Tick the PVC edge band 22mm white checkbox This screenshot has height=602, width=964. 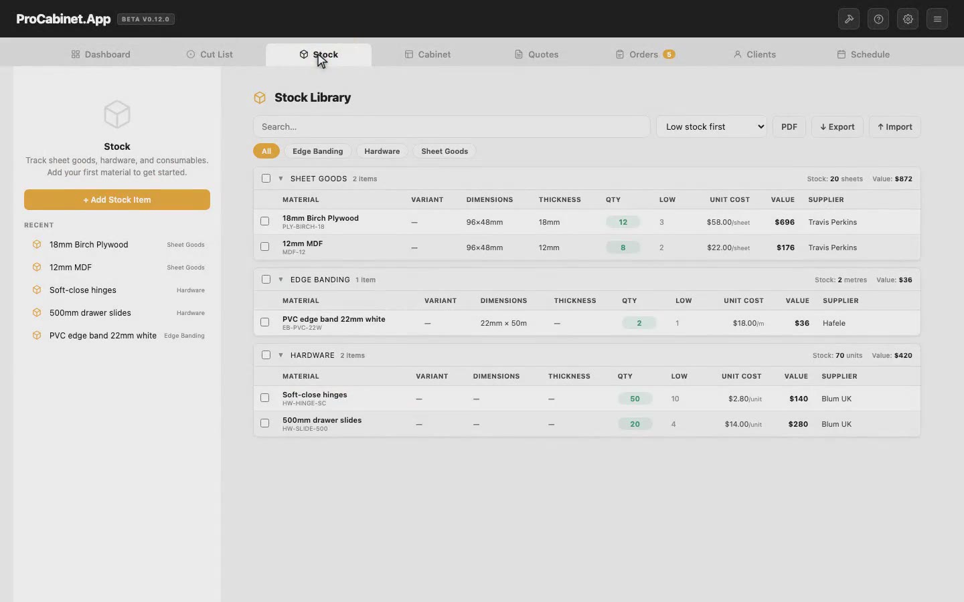pos(264,322)
